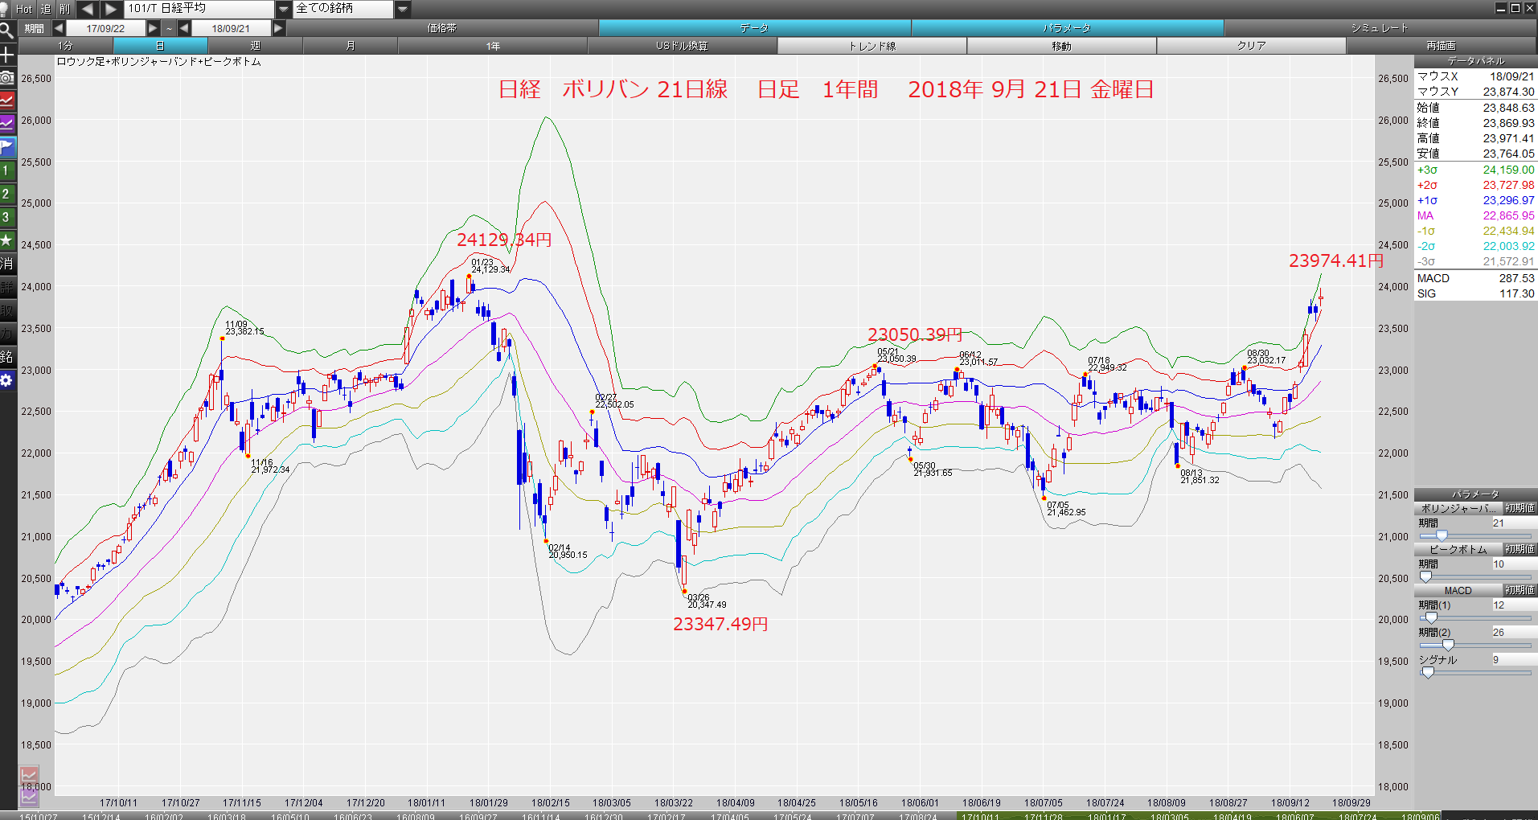1538x820 pixels.
Task: Click the ボリンジャーバ... section header
Action: click(x=1458, y=508)
